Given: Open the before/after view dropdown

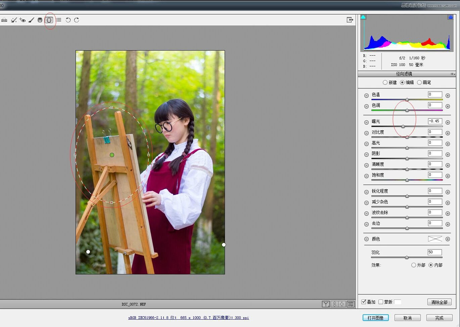Looking at the screenshot, I should point(326,304).
